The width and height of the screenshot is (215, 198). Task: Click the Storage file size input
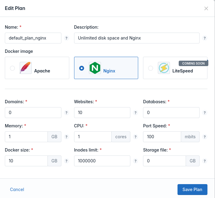(165, 161)
